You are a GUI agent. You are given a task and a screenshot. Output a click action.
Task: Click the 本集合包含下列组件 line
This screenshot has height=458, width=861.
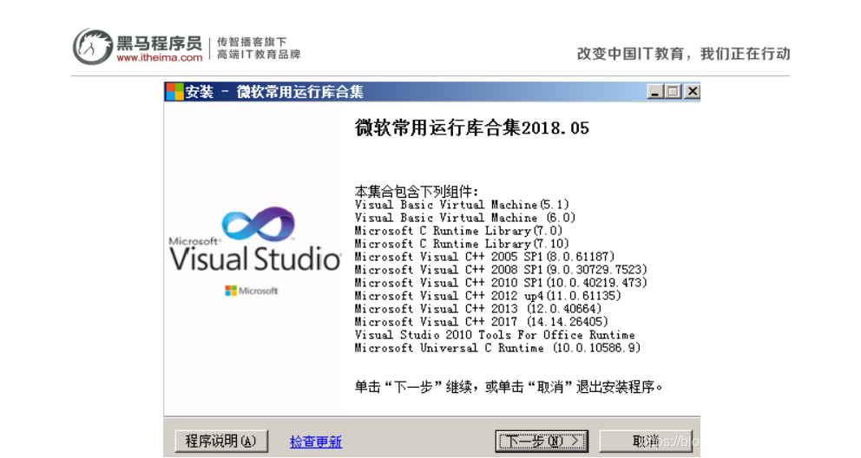point(417,192)
